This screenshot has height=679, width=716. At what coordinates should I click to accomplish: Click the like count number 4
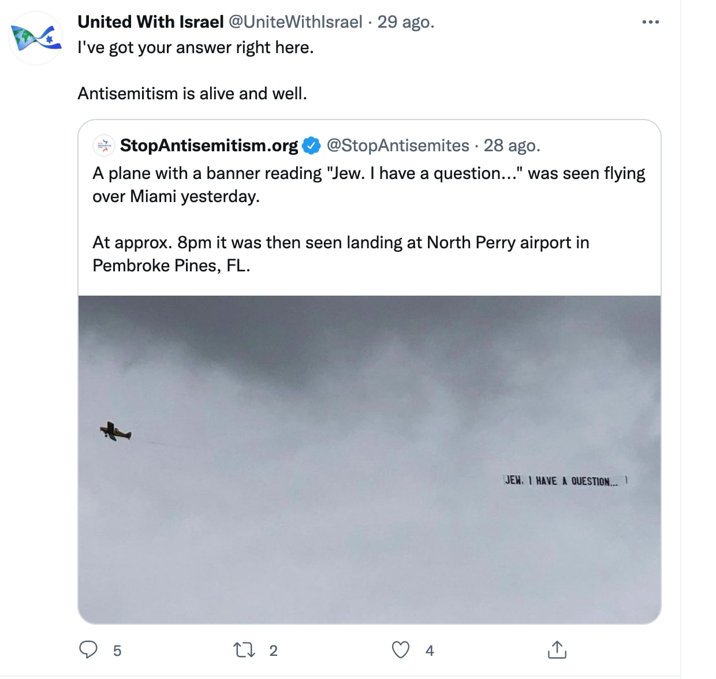pos(430,651)
